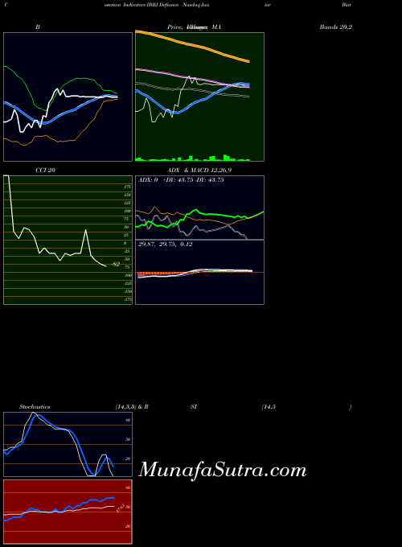The width and height of the screenshot is (402, 547).
Task: Click the '20' level on Stochastics axis
Action: pos(128,459)
